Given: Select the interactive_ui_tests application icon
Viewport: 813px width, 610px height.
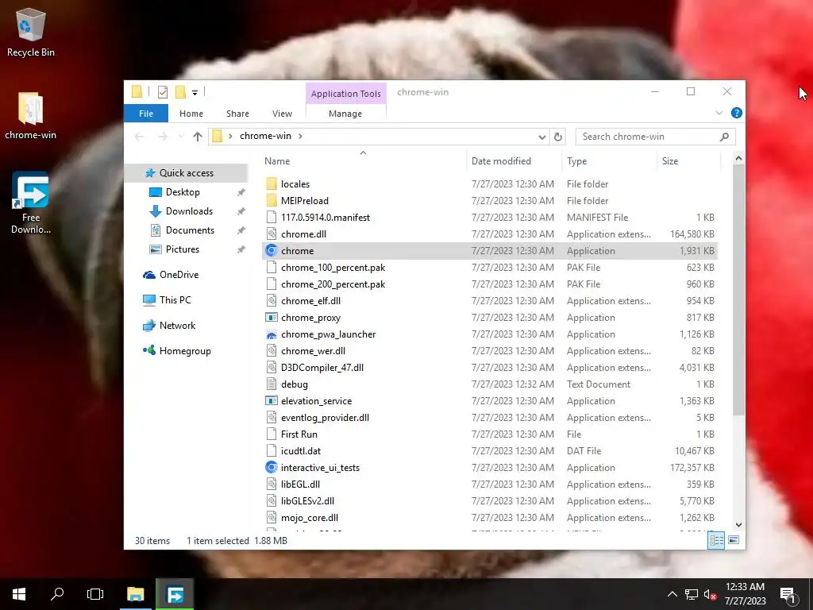Looking at the screenshot, I should pyautogui.click(x=272, y=468).
